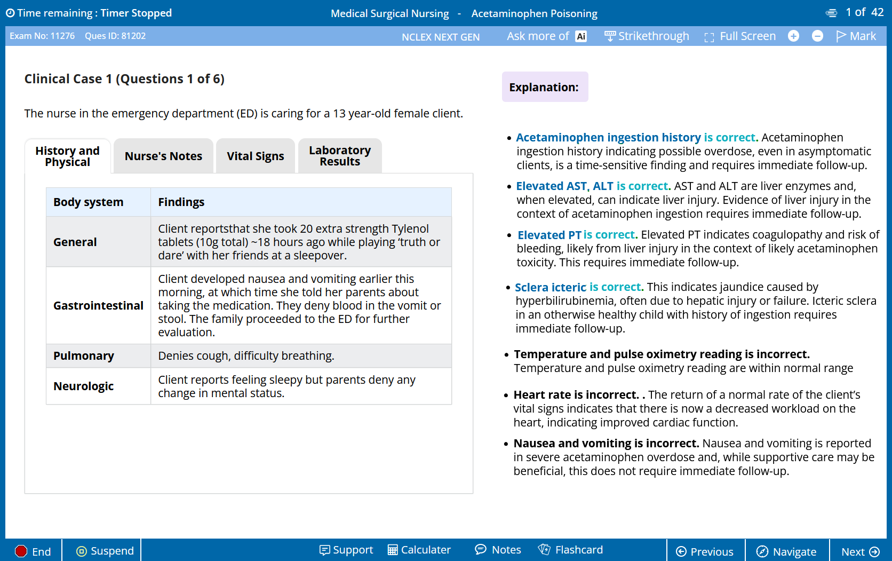Click 'Sclera icteric is correct' text
Viewport: 892px width, 561px height.
[x=579, y=287]
